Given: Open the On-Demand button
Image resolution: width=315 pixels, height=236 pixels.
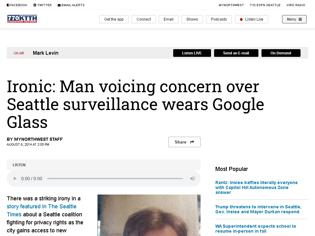Looking at the screenshot, I should click(x=281, y=53).
